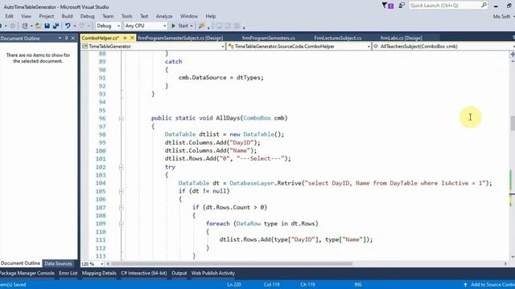
Task: Switch to FrmLecturesSubject.cs tab
Action: point(338,38)
